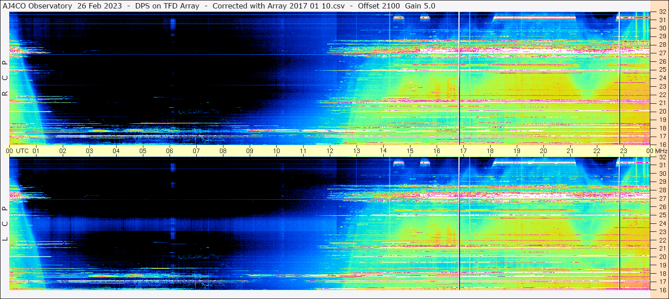Click the 22 hour tick label on time axis

tap(597, 151)
